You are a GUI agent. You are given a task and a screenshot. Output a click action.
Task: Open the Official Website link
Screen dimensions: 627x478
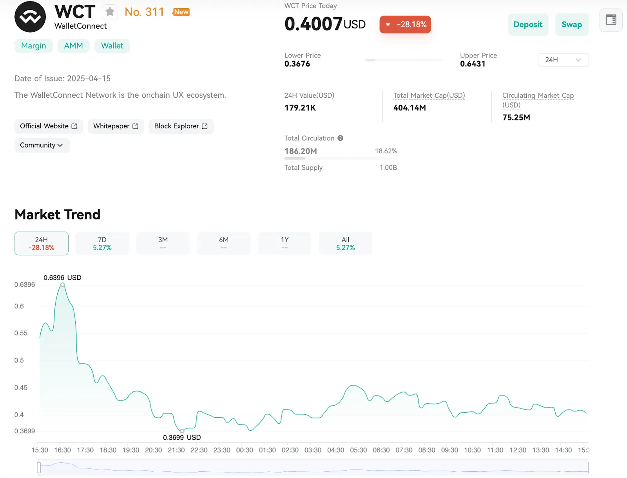[x=49, y=126]
